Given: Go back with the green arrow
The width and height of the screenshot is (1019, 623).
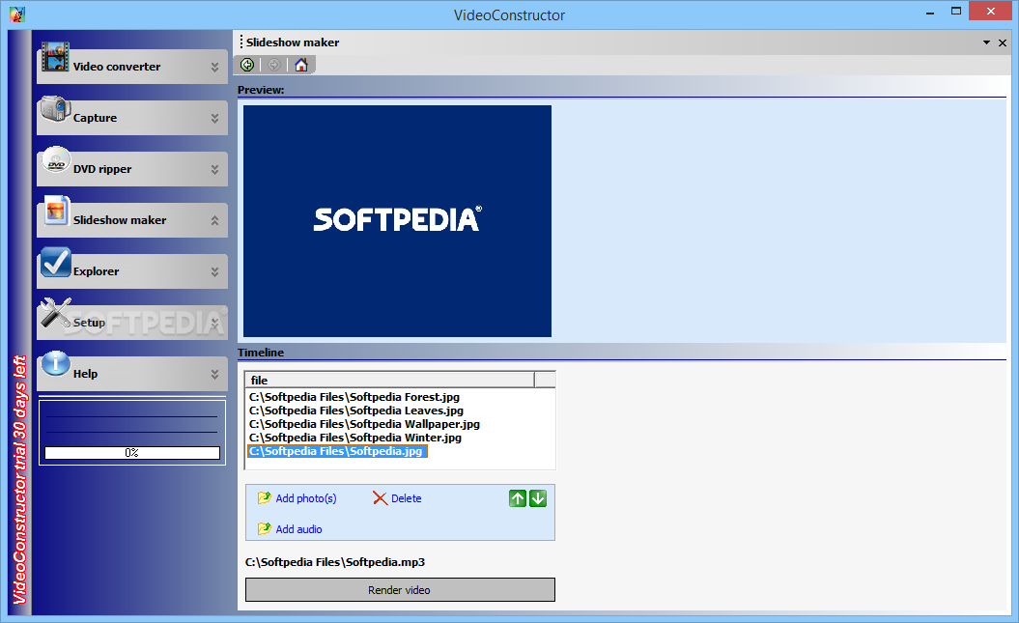Looking at the screenshot, I should click(247, 65).
